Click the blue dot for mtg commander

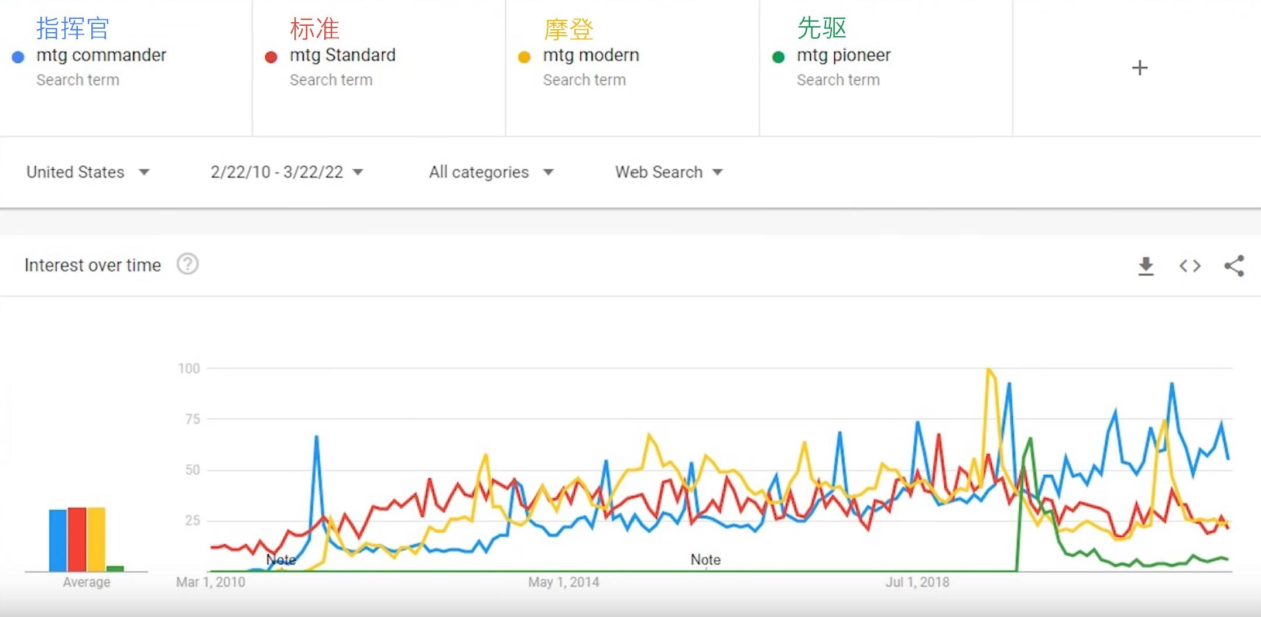[18, 57]
